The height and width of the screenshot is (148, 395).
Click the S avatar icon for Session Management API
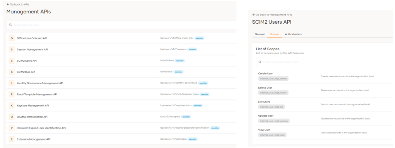tap(12, 49)
